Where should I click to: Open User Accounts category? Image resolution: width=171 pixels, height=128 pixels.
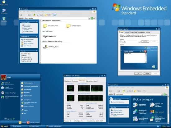pos(157,112)
